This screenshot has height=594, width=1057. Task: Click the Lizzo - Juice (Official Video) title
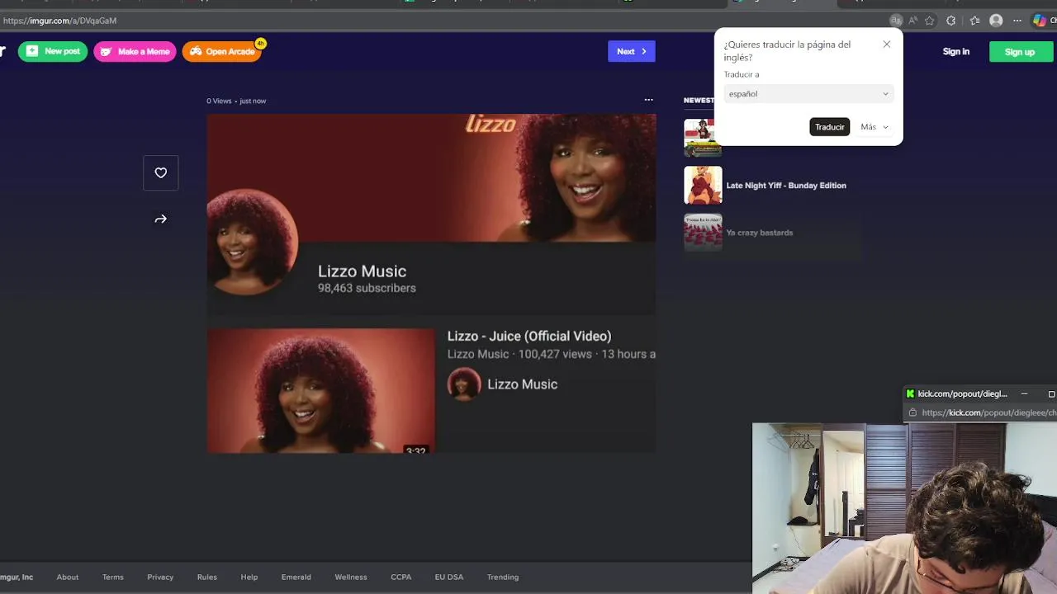point(529,336)
